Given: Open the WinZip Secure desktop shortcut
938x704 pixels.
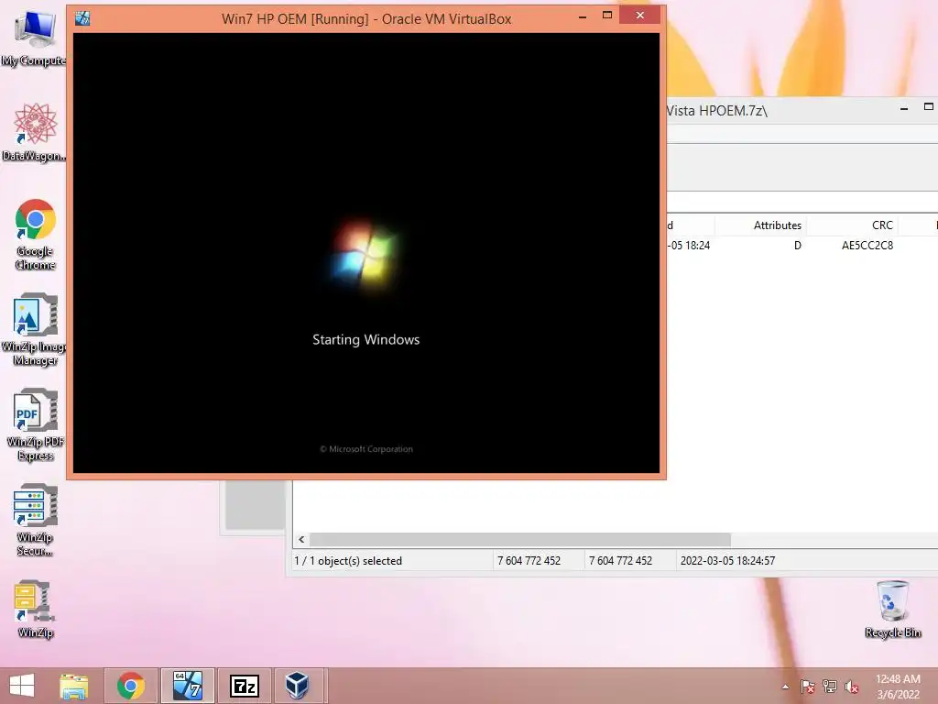Looking at the screenshot, I should [35, 521].
